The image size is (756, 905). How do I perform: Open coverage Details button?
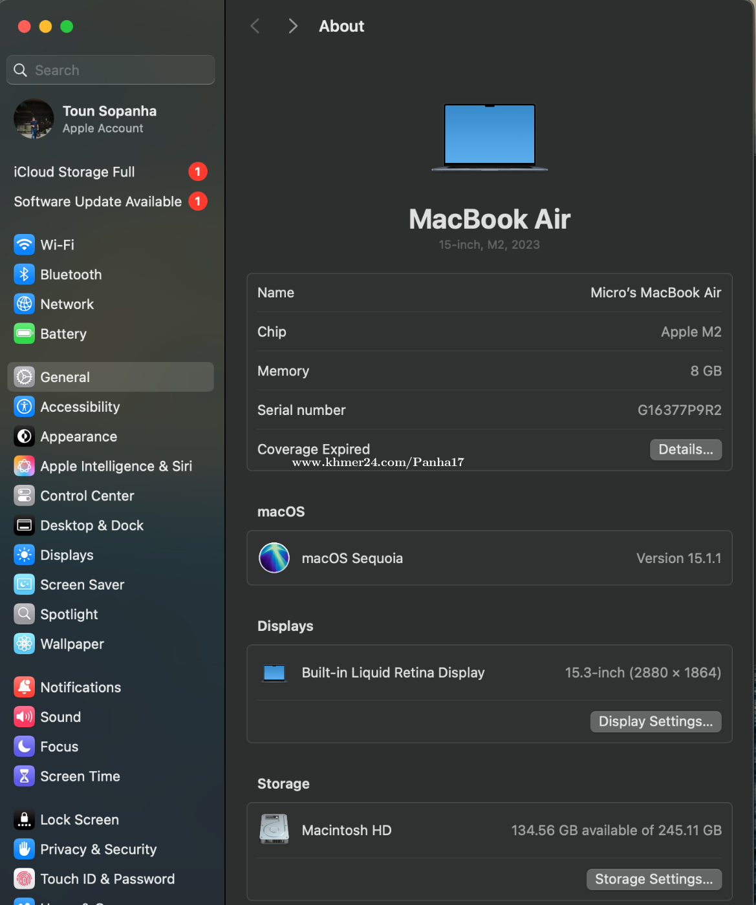click(686, 450)
